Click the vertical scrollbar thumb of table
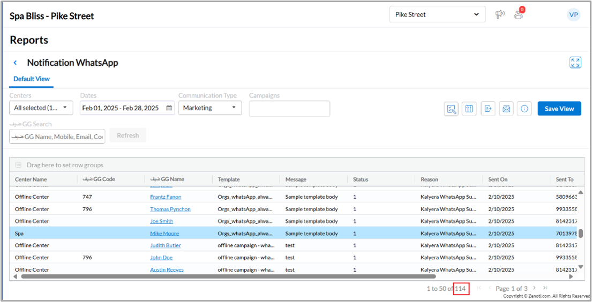 coord(580,233)
